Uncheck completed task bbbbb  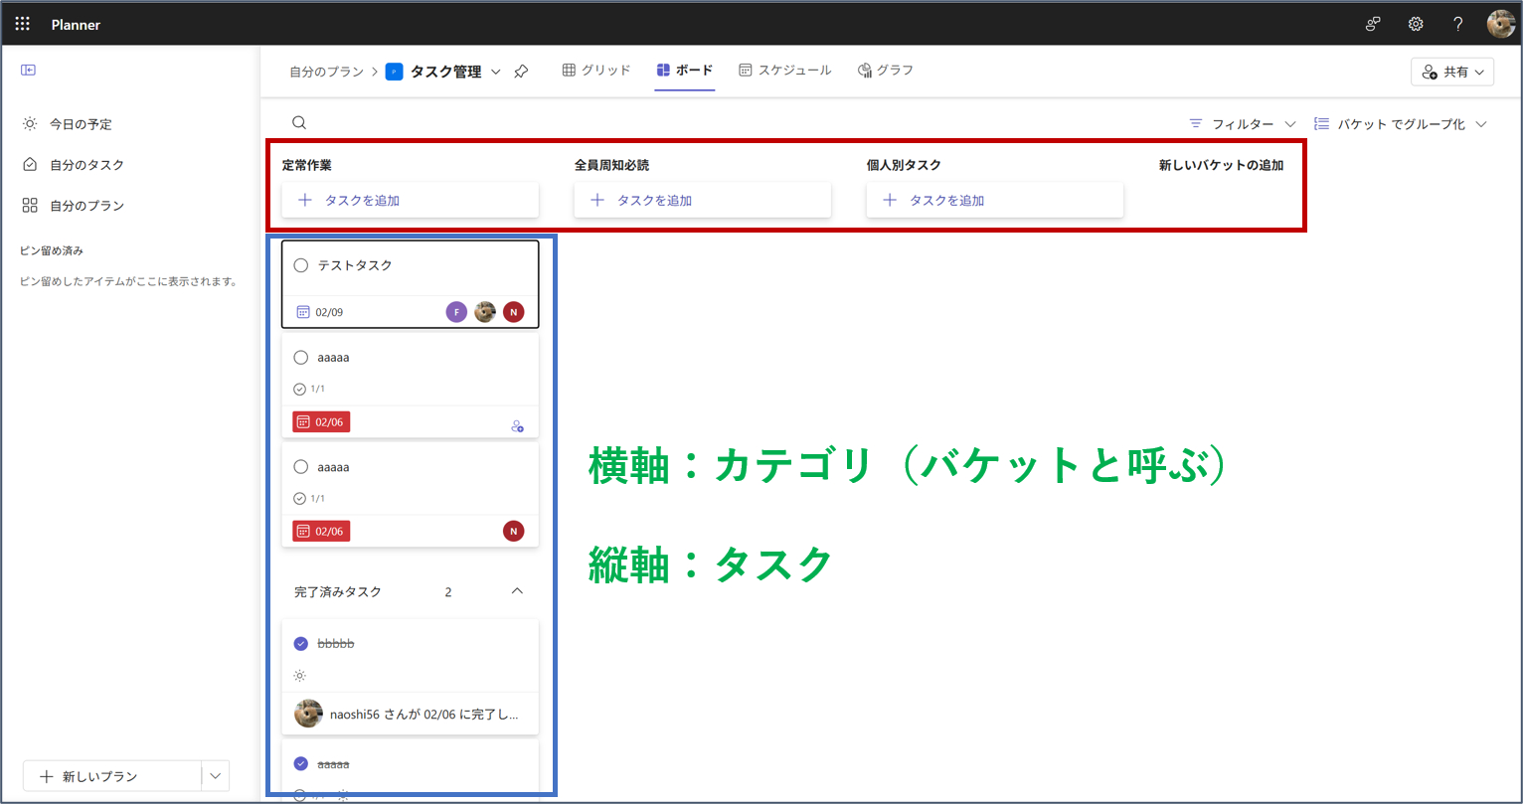click(x=300, y=643)
